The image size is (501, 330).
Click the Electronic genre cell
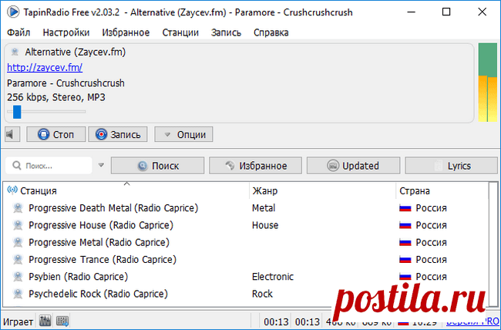(x=273, y=277)
